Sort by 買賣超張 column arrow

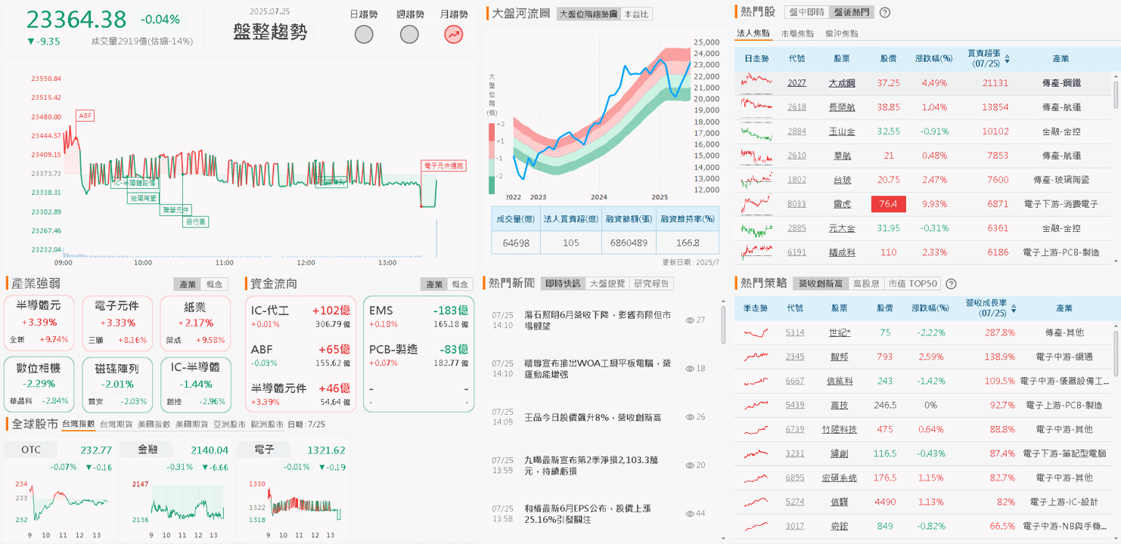(x=1007, y=57)
